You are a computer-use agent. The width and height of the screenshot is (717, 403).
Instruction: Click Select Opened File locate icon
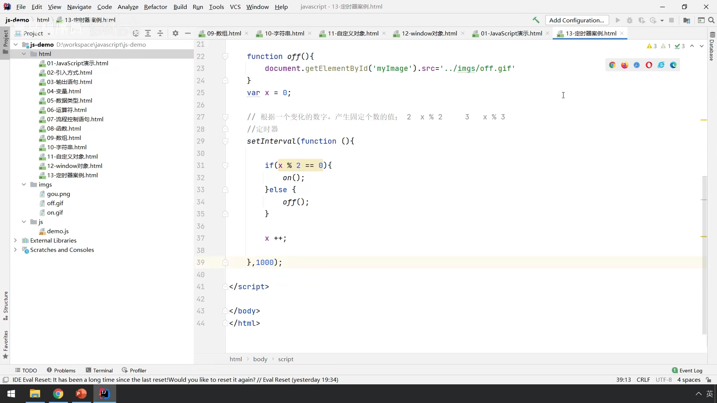[136, 33]
